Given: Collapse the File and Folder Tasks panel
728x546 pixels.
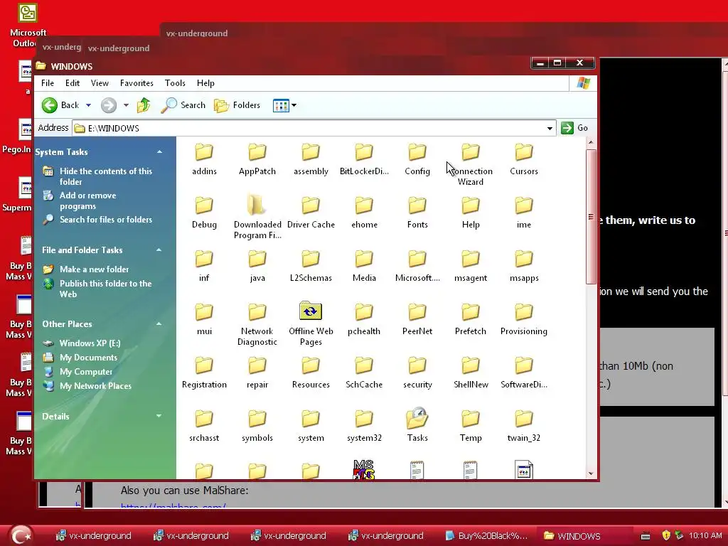Looking at the screenshot, I should pyautogui.click(x=159, y=250).
